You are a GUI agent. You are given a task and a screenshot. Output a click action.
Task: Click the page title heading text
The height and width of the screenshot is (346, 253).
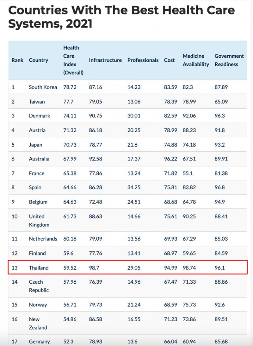pyautogui.click(x=121, y=17)
